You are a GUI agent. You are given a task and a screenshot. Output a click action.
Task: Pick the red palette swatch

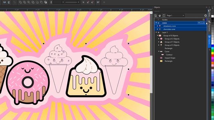[213, 56]
